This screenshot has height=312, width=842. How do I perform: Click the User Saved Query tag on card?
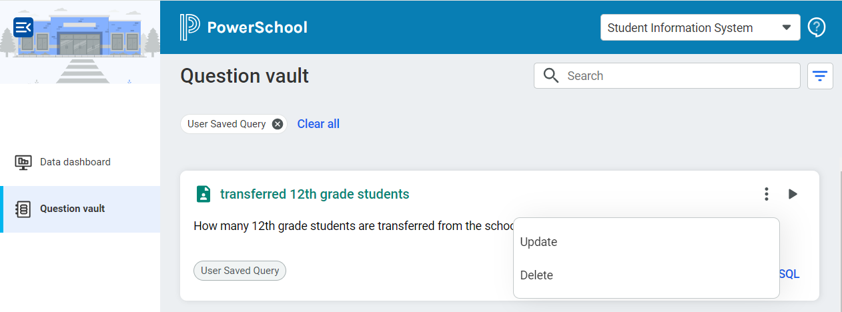click(240, 271)
